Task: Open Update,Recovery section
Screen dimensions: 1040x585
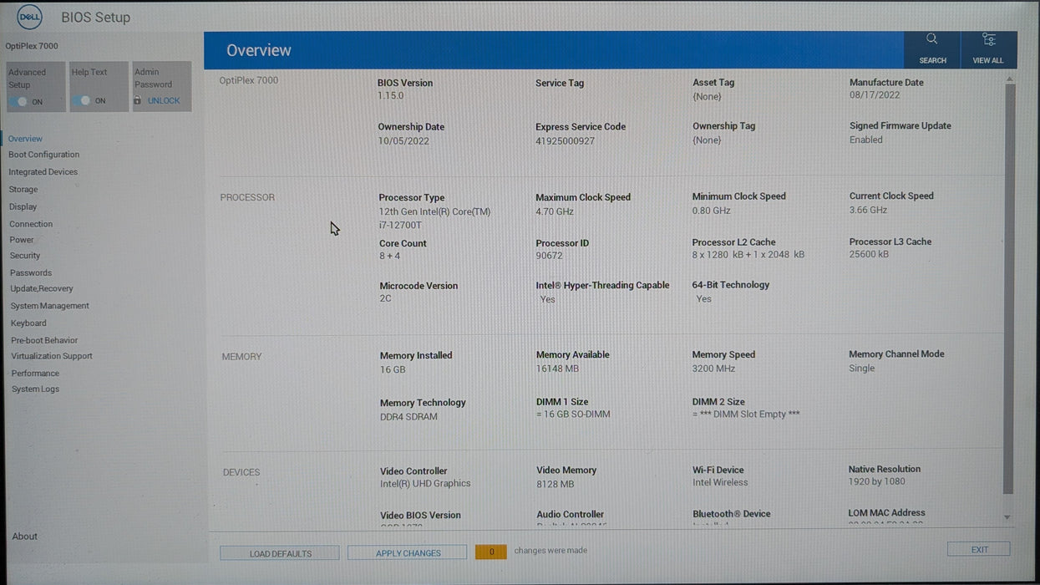Action: (42, 288)
